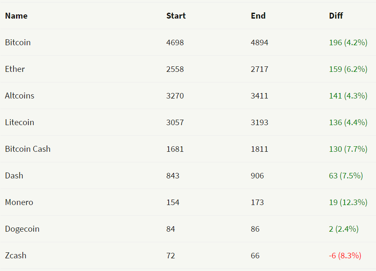Click the Diff column header
This screenshot has height=271, width=376.
pyautogui.click(x=336, y=16)
